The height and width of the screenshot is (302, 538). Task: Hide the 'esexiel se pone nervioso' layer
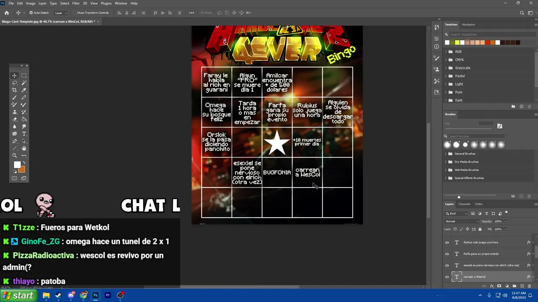[447, 265]
